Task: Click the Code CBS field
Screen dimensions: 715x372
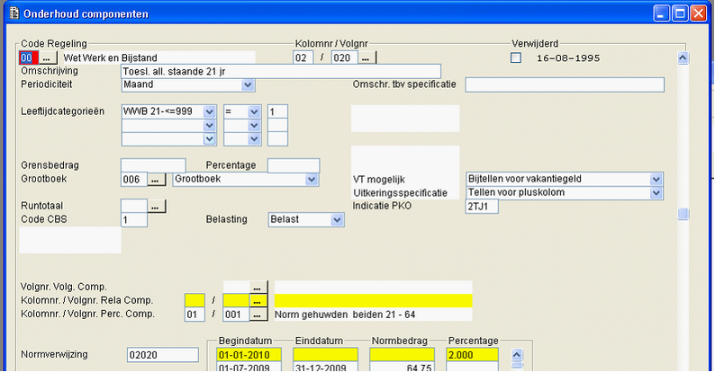Action: 134,220
